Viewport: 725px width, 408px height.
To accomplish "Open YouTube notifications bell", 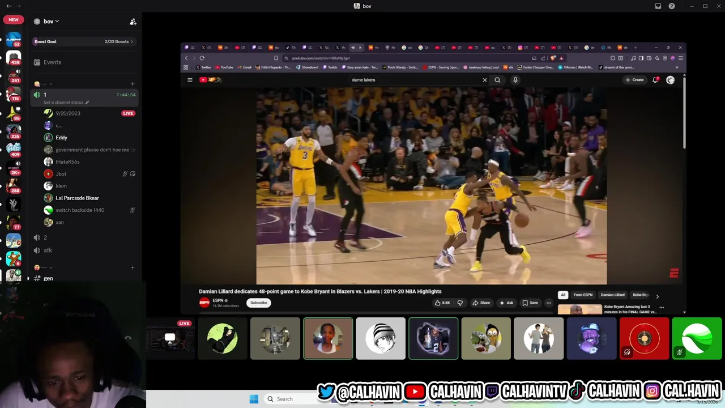I will (x=655, y=80).
